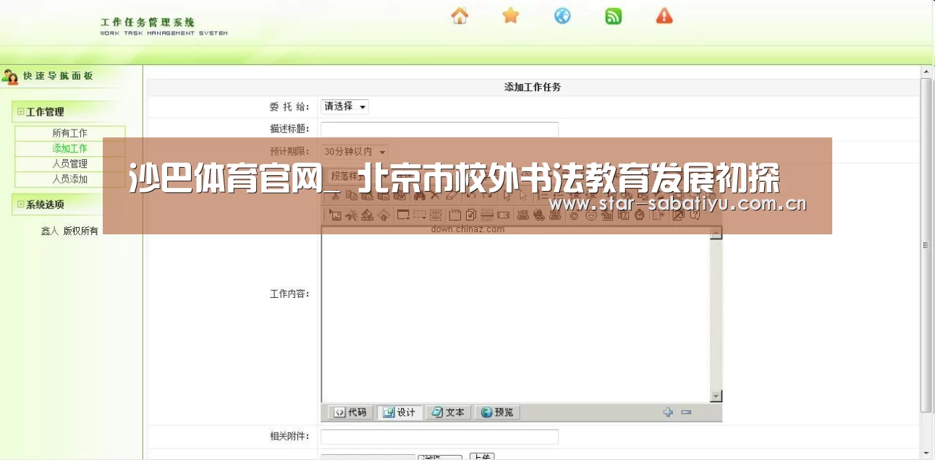Click the blue globe icon in header
This screenshot has height=460, width=935.
click(x=562, y=16)
